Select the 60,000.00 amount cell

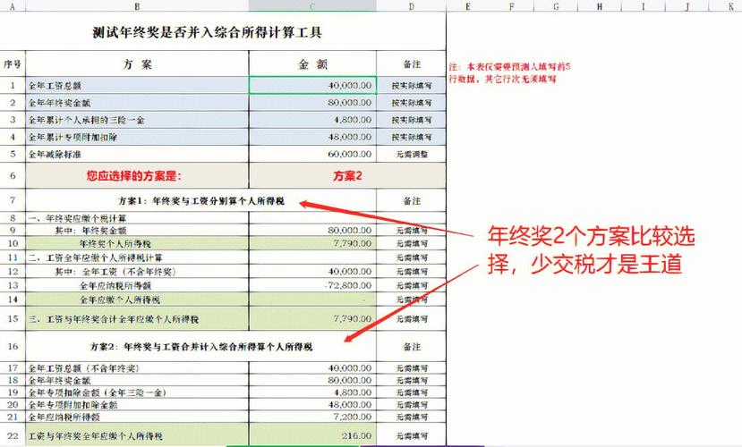[311, 154]
